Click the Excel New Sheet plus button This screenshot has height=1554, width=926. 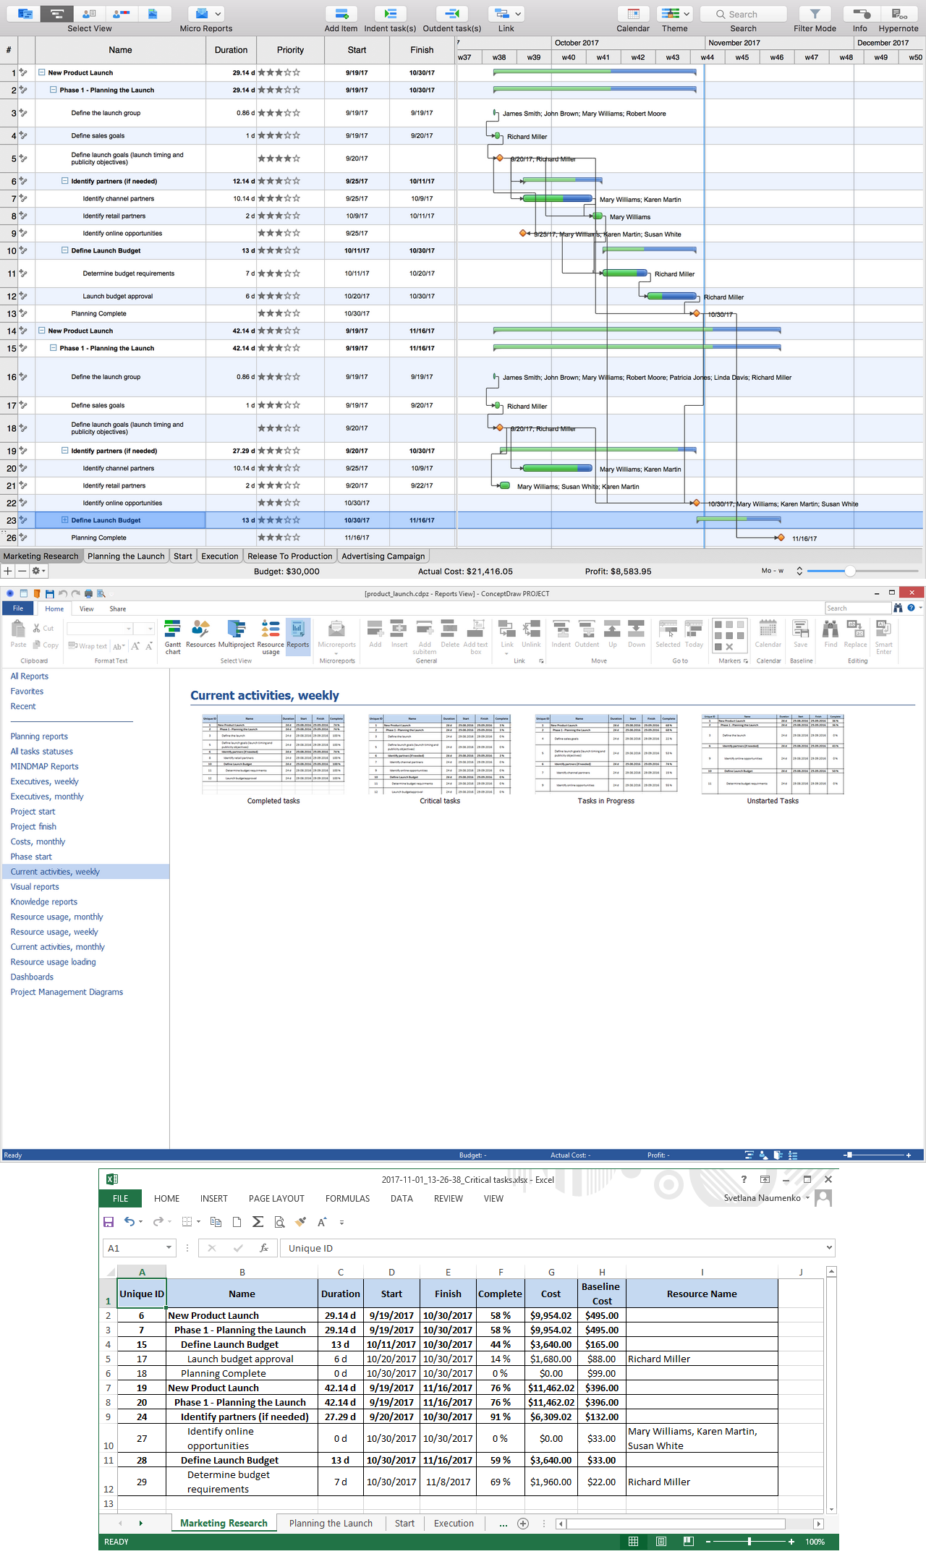[523, 1524]
